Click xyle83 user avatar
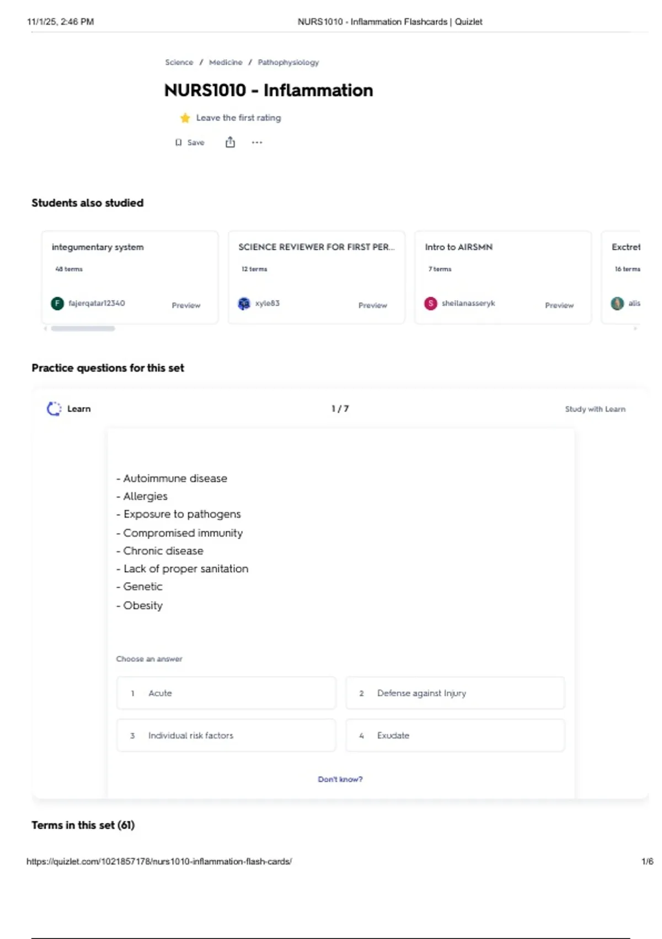Screen dimensions: 662x939 (x=244, y=303)
